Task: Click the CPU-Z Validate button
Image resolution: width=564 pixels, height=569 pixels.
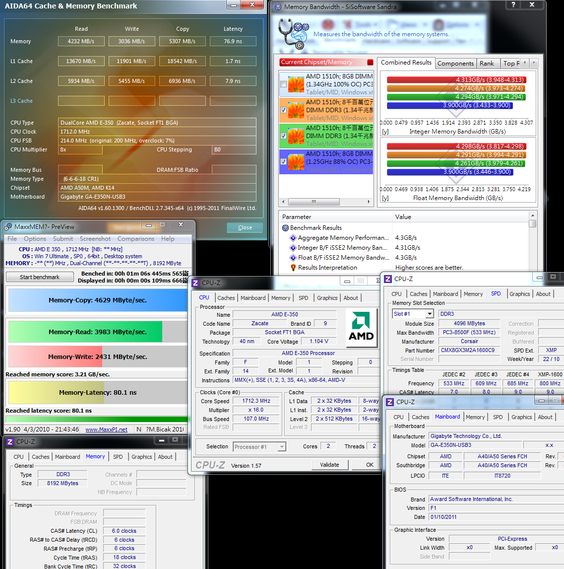Action: [x=329, y=465]
